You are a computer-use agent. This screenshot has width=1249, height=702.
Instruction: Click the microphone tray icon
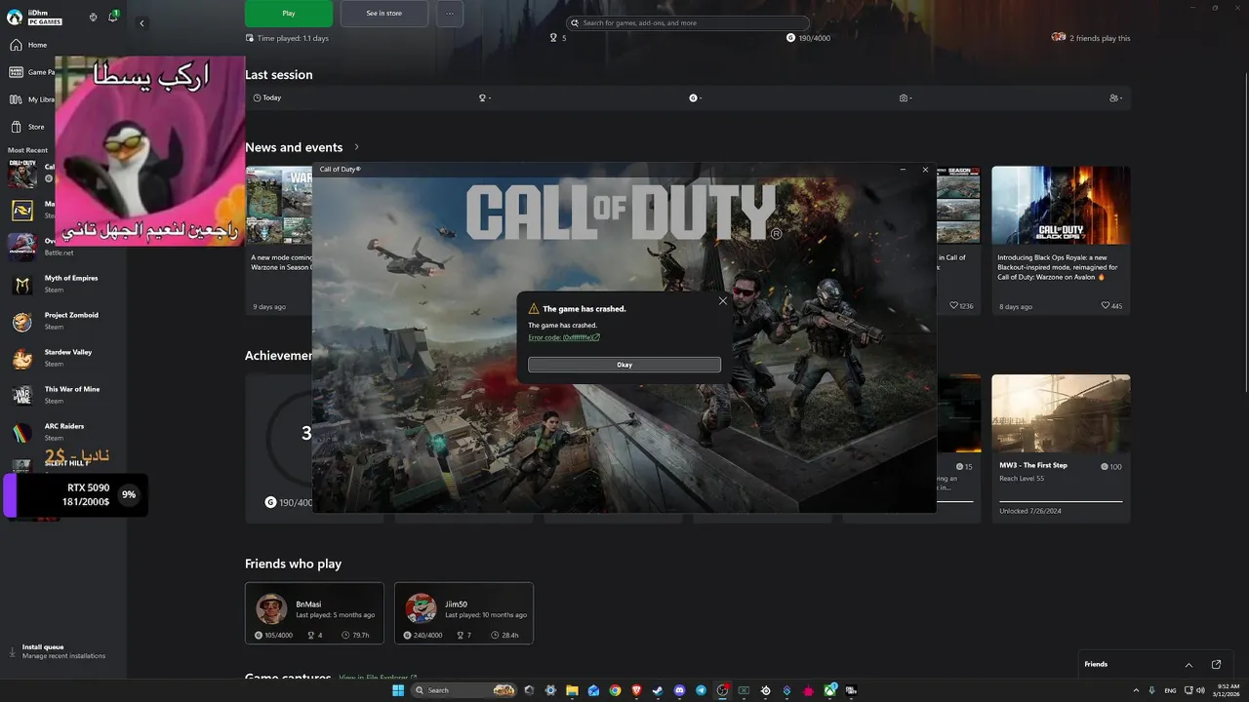click(x=1152, y=690)
